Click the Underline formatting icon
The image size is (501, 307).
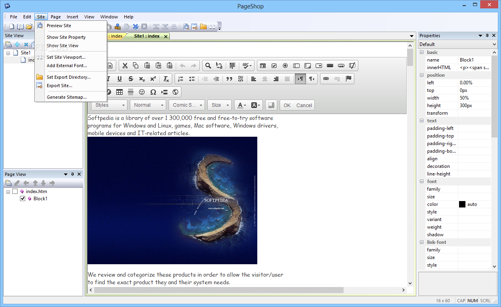pyautogui.click(x=119, y=79)
